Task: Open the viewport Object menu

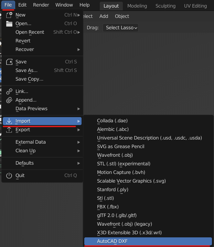Action: click(x=122, y=16)
